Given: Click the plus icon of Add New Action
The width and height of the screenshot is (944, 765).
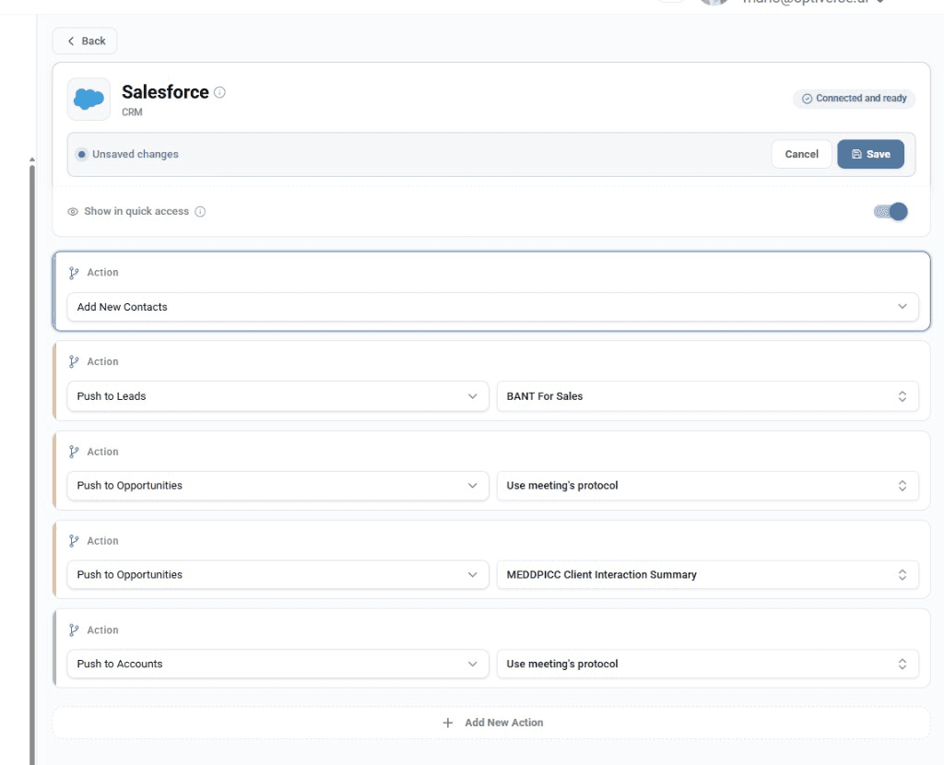Looking at the screenshot, I should click(x=448, y=723).
